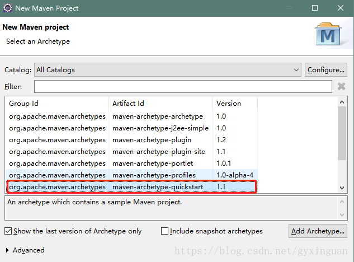The height and width of the screenshot is (262, 354).
Task: Select the maven-archetype-portlet row
Action: pos(131,163)
